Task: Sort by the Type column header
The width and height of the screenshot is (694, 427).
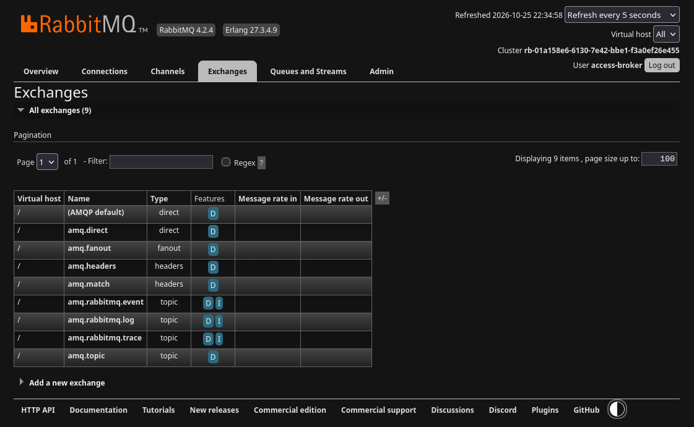Action: coord(159,199)
